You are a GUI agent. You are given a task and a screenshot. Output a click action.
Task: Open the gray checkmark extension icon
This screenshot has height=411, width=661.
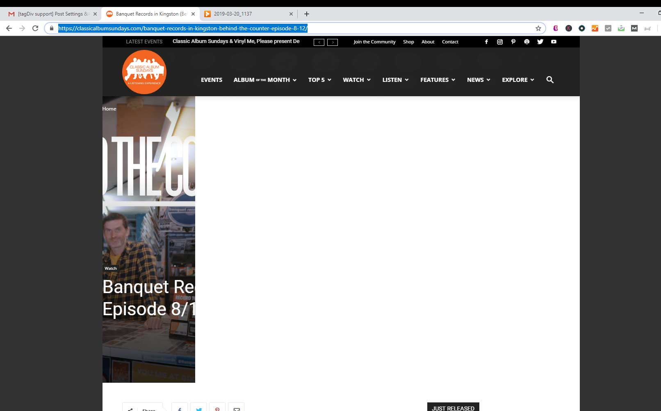click(x=608, y=28)
